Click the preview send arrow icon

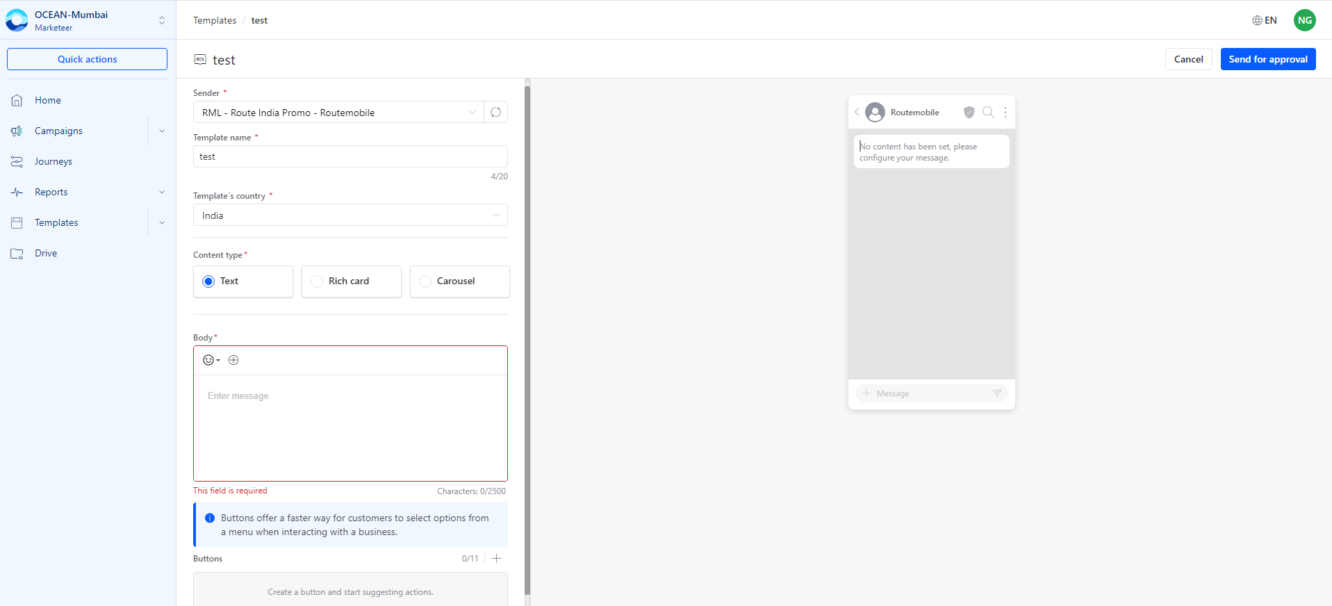click(x=997, y=393)
